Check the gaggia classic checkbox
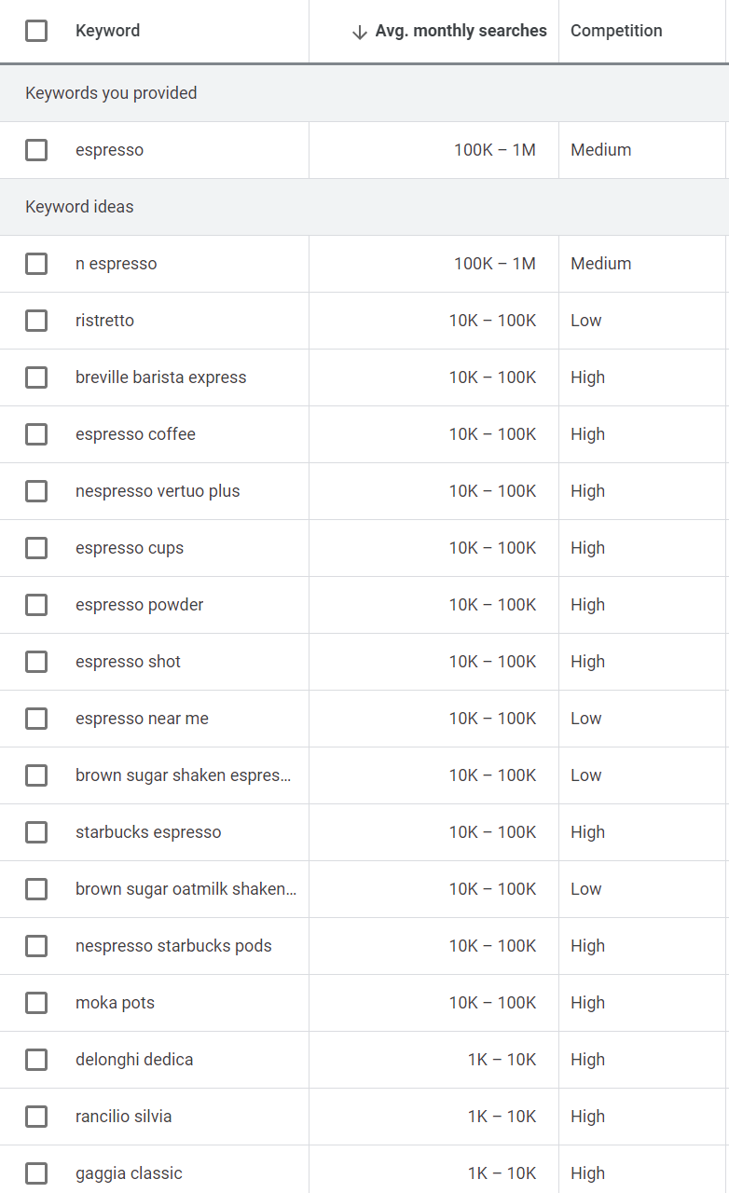 36,1173
